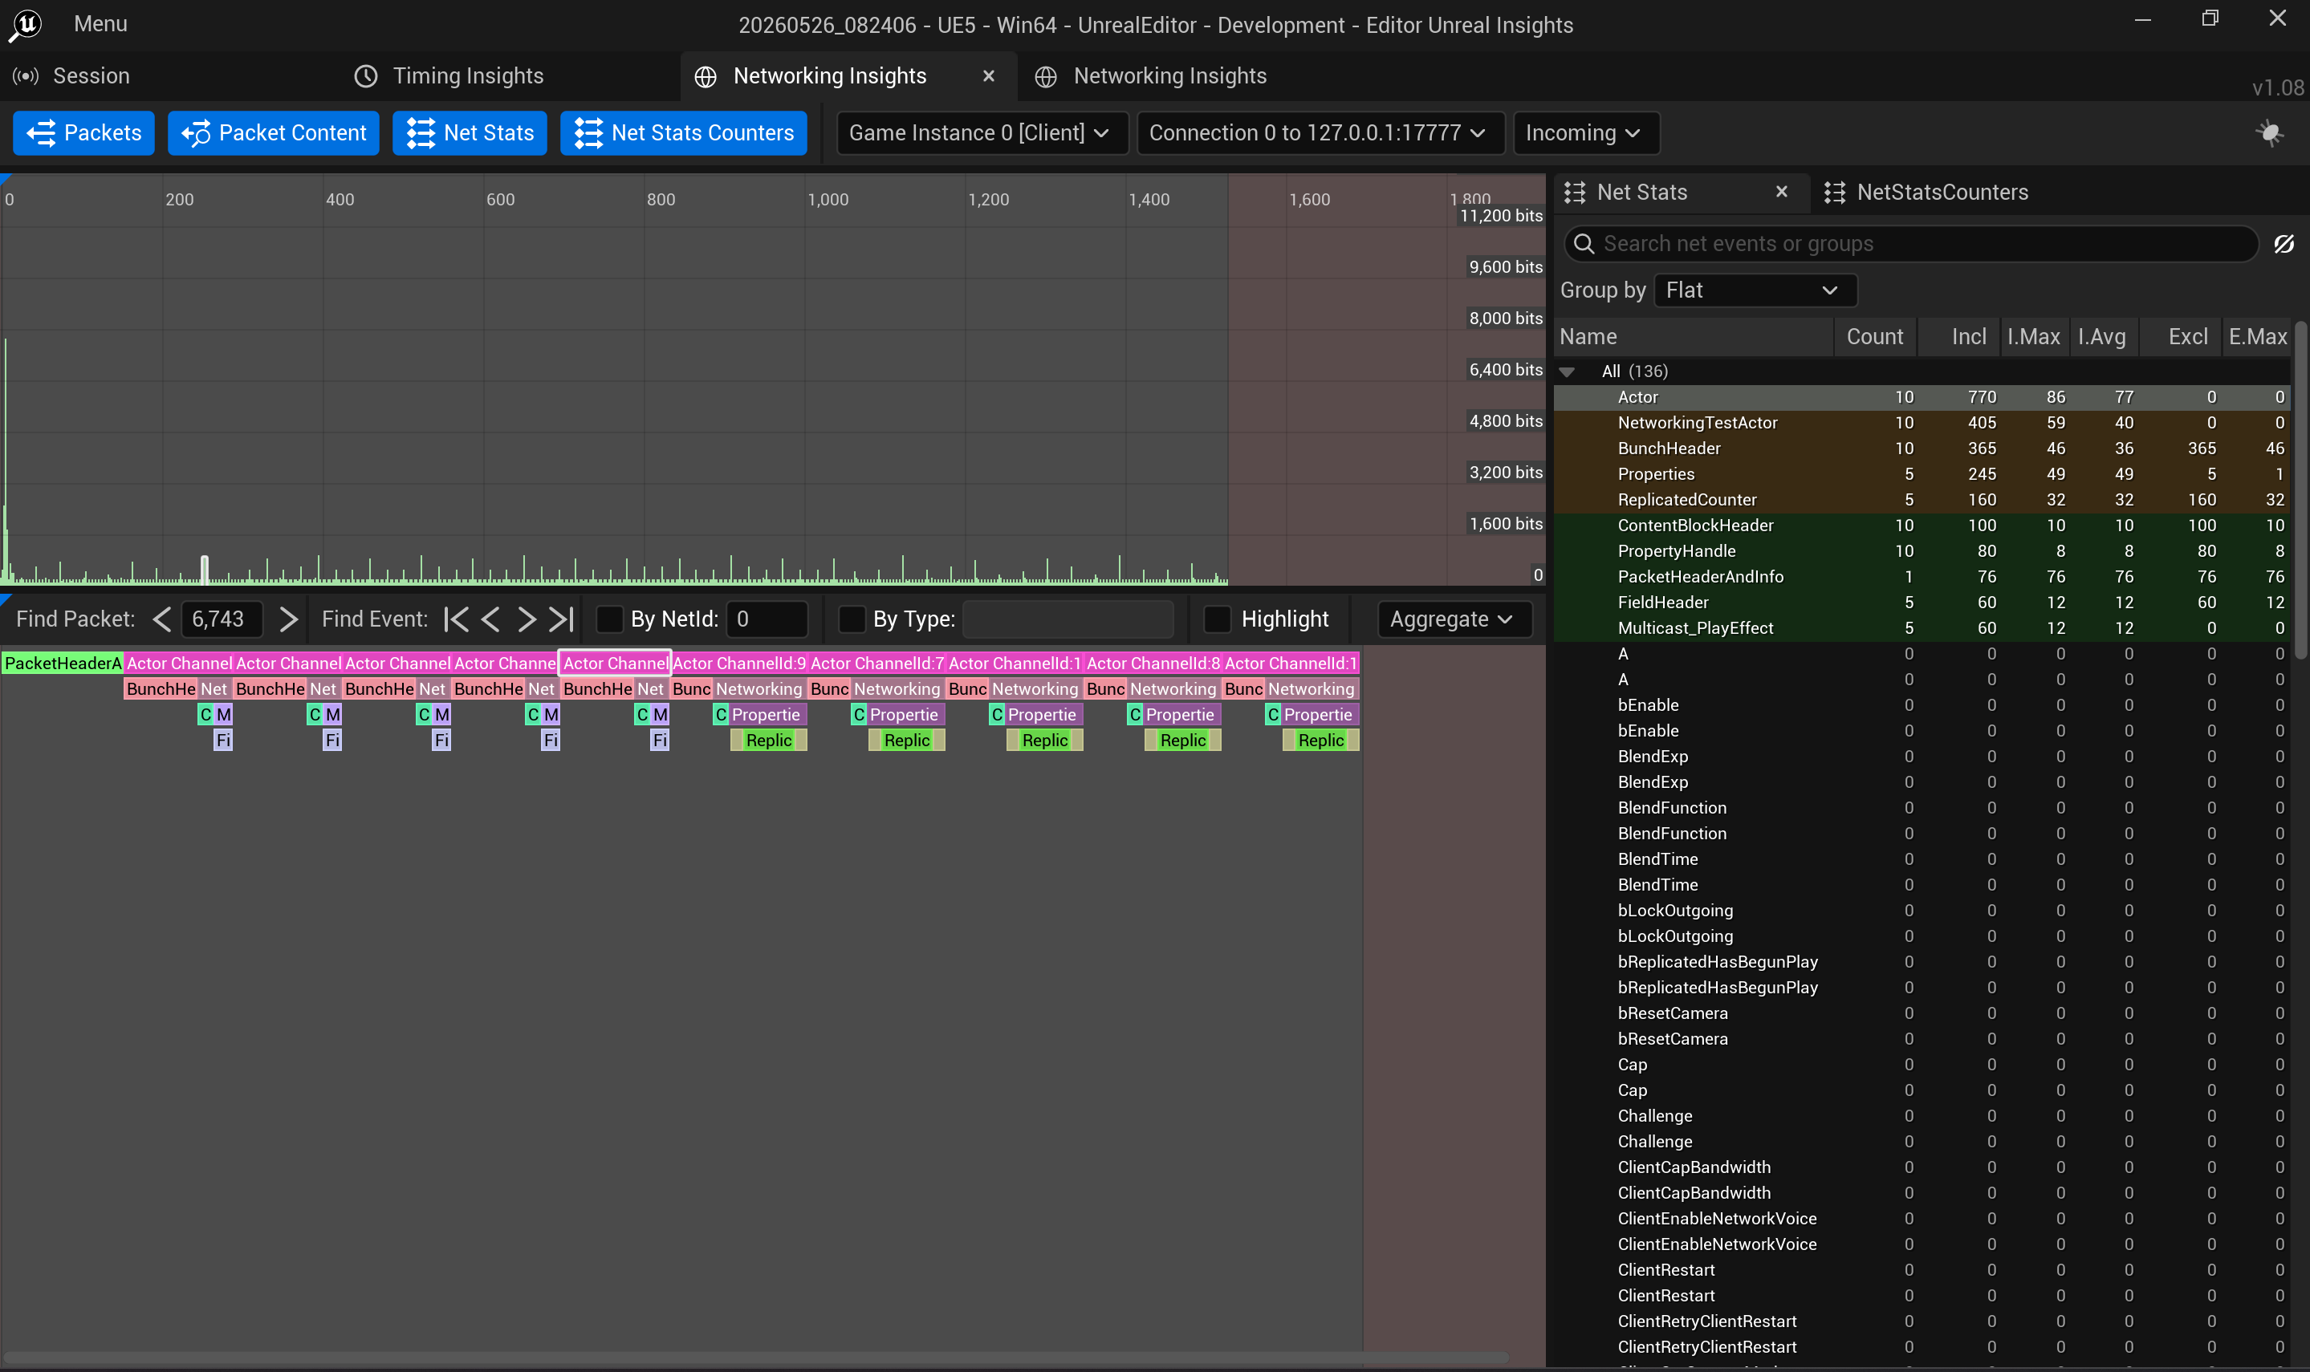The image size is (2310, 1372).
Task: Toggle the Packets view button
Action: 83,133
